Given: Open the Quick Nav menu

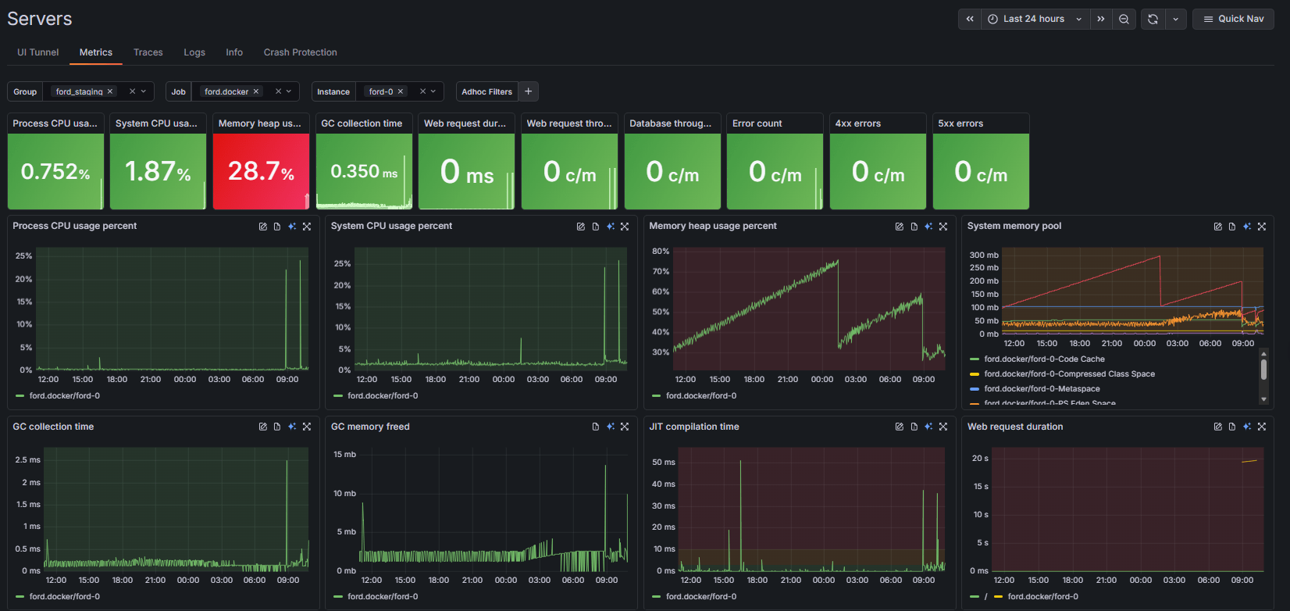Looking at the screenshot, I should tap(1233, 19).
